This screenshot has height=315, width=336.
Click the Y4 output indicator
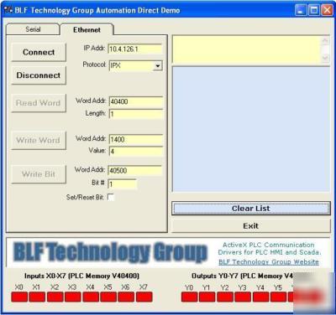[261, 297]
